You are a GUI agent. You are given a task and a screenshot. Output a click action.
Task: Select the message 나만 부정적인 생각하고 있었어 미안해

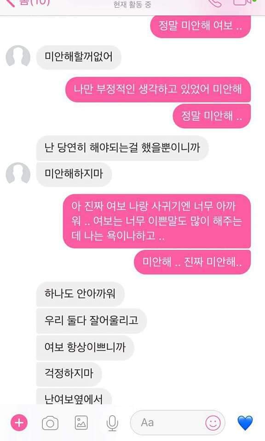(x=158, y=90)
